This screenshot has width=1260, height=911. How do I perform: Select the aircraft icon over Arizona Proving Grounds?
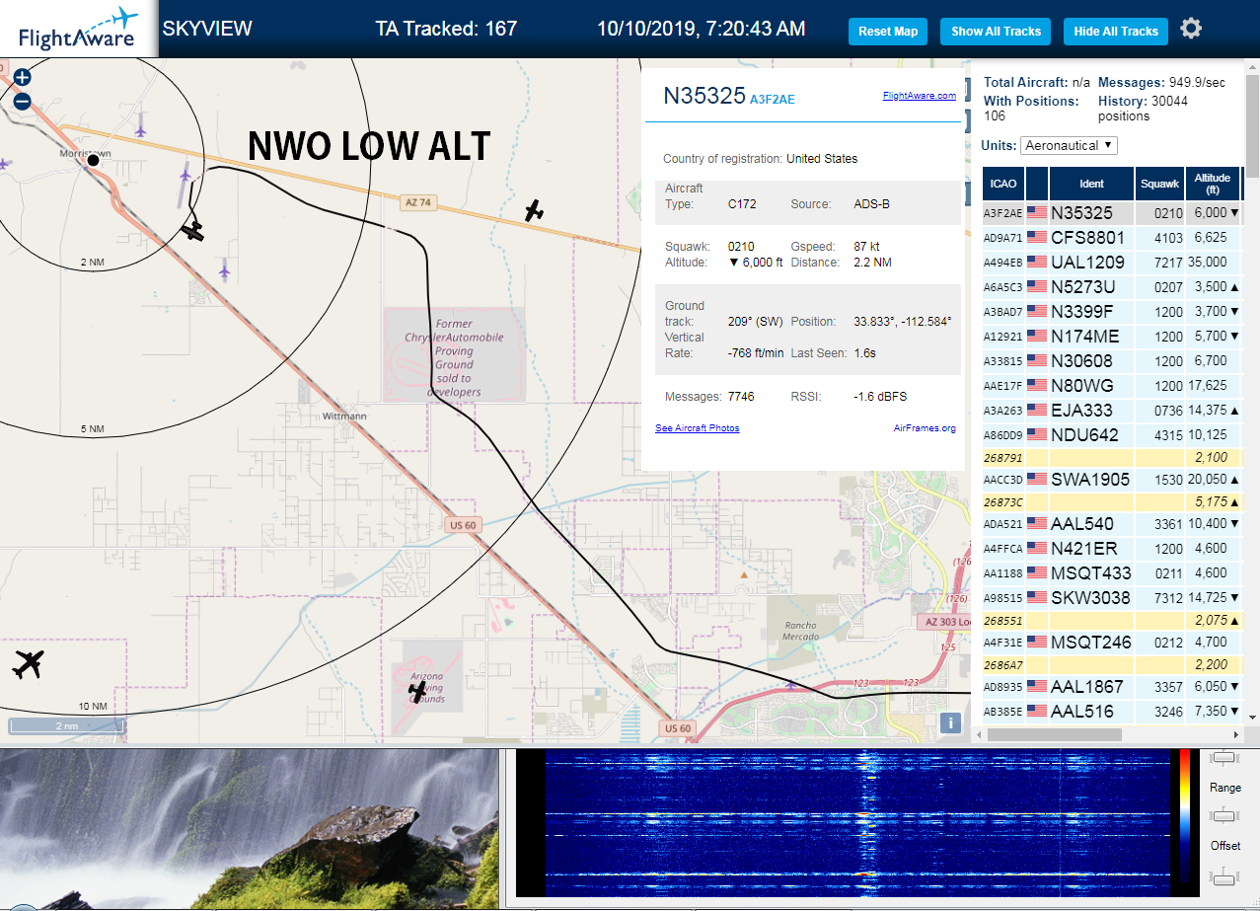(x=418, y=691)
